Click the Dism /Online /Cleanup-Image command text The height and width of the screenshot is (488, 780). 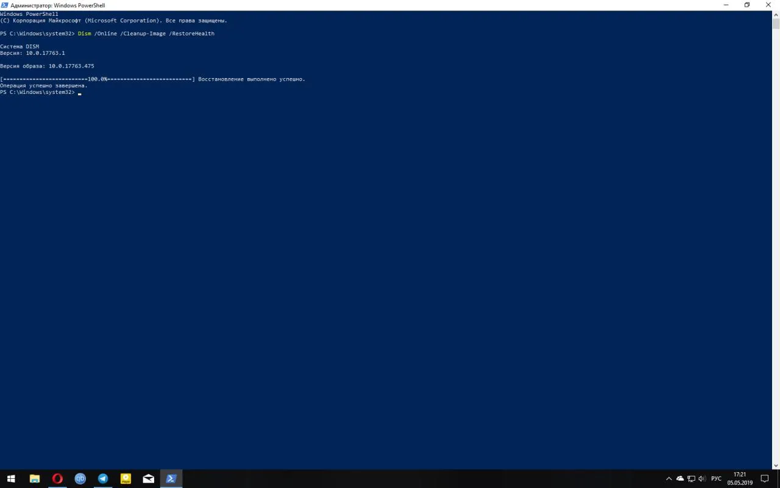(x=146, y=34)
